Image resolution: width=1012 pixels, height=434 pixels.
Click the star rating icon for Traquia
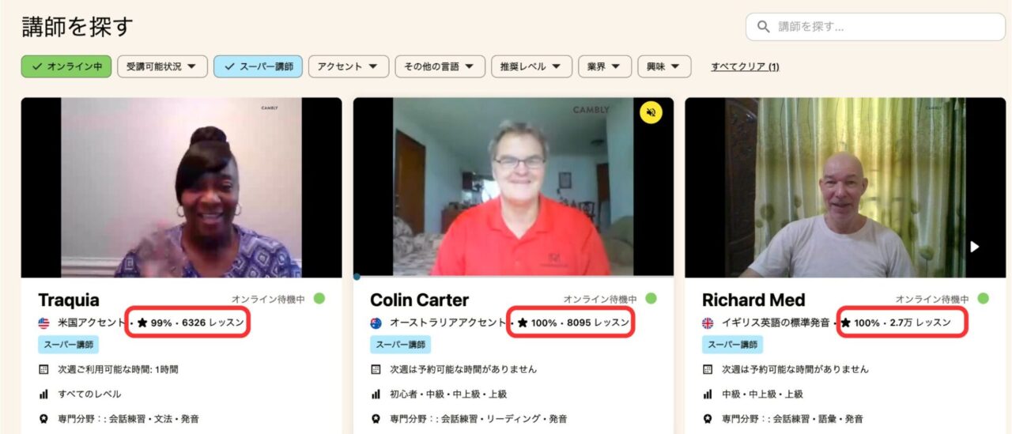click(x=142, y=323)
